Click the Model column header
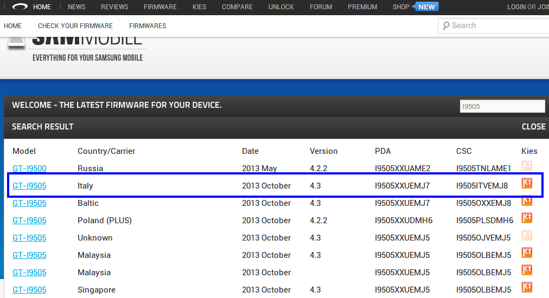 click(x=24, y=151)
